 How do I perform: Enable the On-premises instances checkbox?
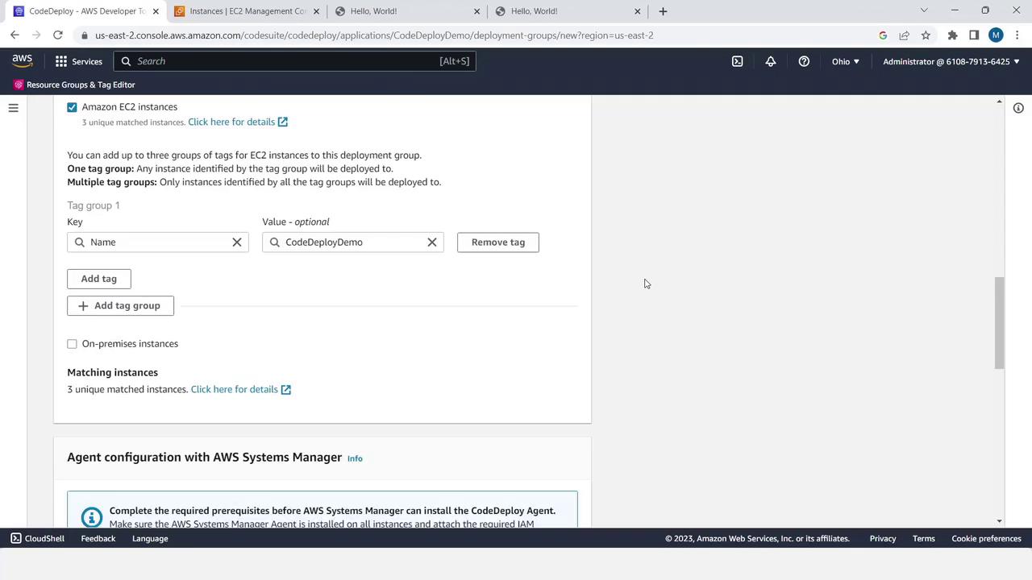[72, 344]
